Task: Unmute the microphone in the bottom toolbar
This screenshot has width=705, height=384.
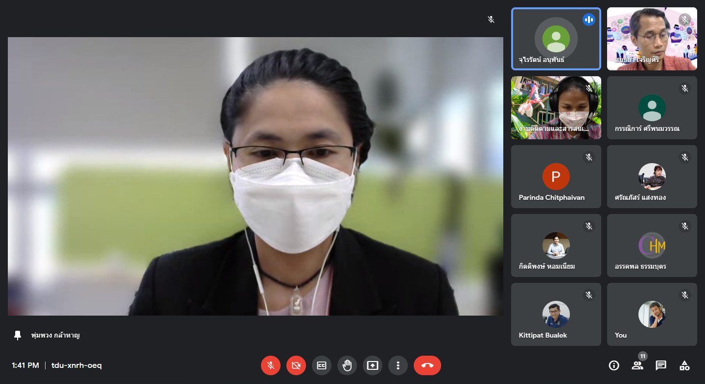Action: (x=271, y=365)
